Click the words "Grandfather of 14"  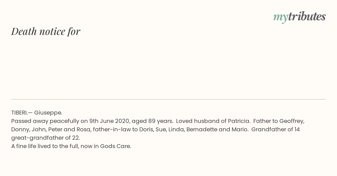click(x=275, y=129)
